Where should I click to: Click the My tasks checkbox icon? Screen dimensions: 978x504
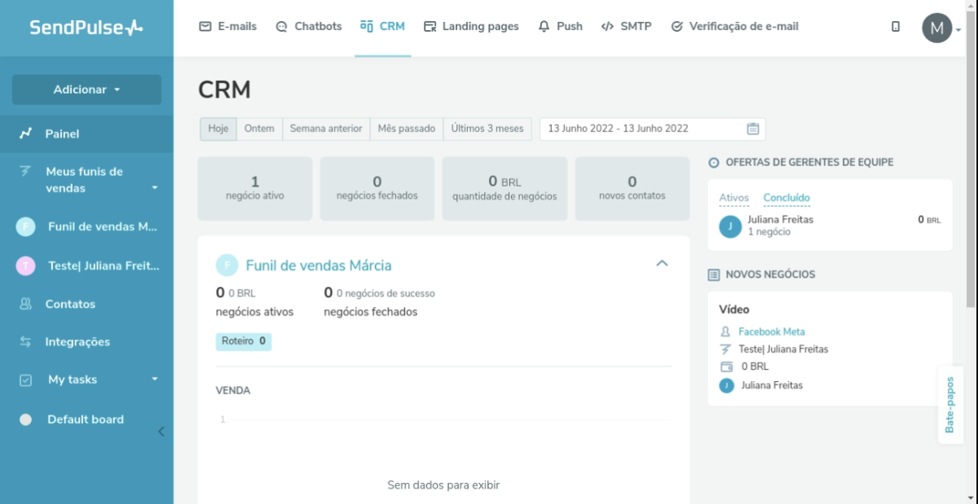tap(26, 379)
